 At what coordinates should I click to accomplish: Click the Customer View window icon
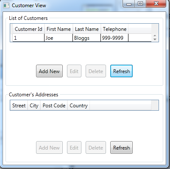(x=6, y=5)
